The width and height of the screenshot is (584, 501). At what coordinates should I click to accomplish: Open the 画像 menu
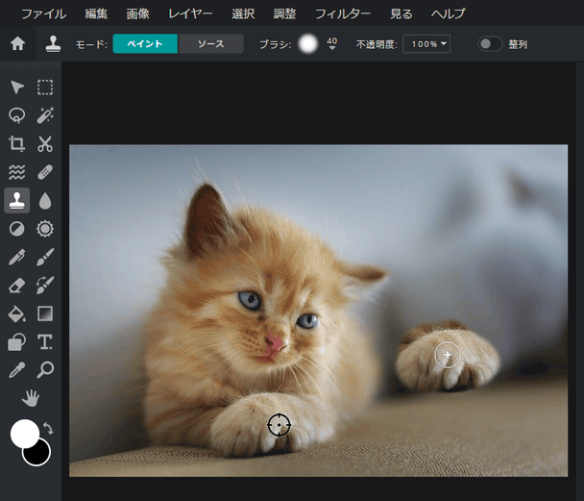137,14
